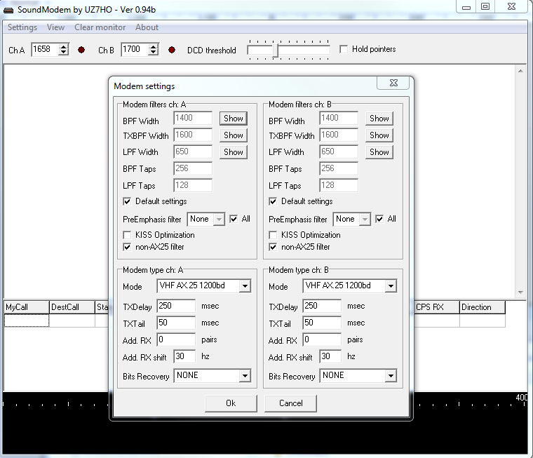Screen dimensions: 533x458
Task: Show TXBPF Width filter for channel B
Action: (379, 135)
